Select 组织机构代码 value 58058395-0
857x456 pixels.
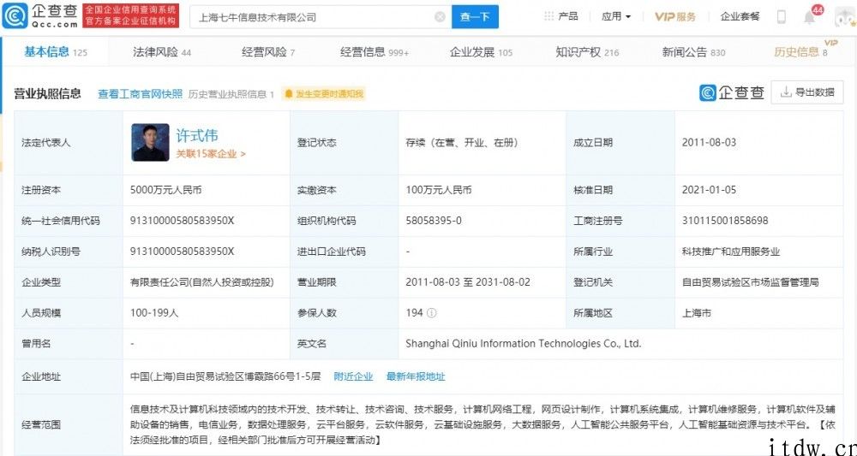point(434,221)
